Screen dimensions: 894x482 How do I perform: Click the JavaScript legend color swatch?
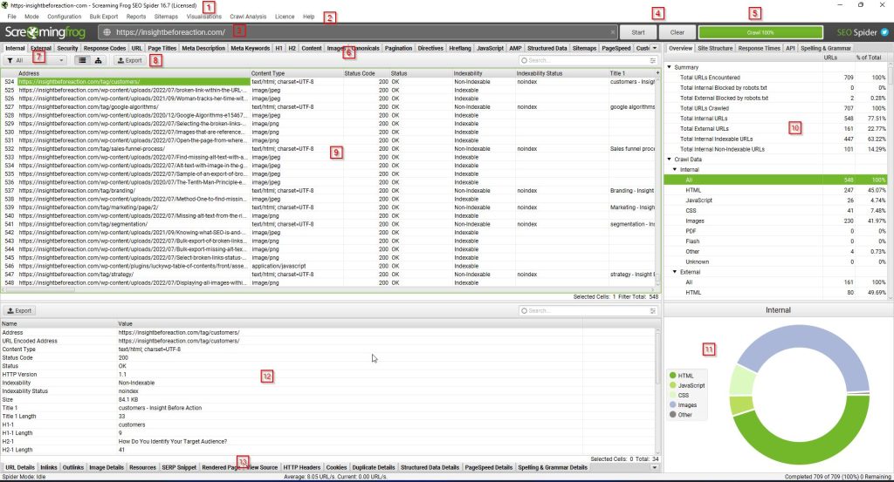tap(673, 385)
